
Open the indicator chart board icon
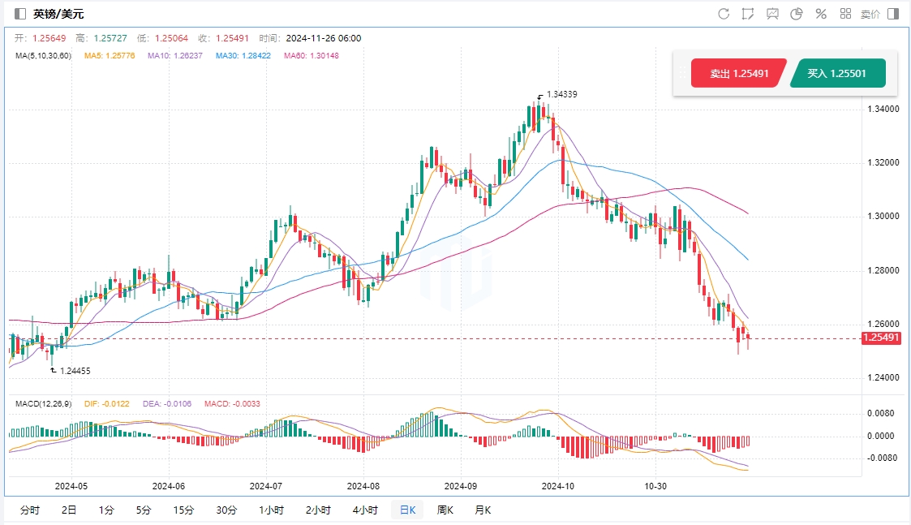point(772,14)
